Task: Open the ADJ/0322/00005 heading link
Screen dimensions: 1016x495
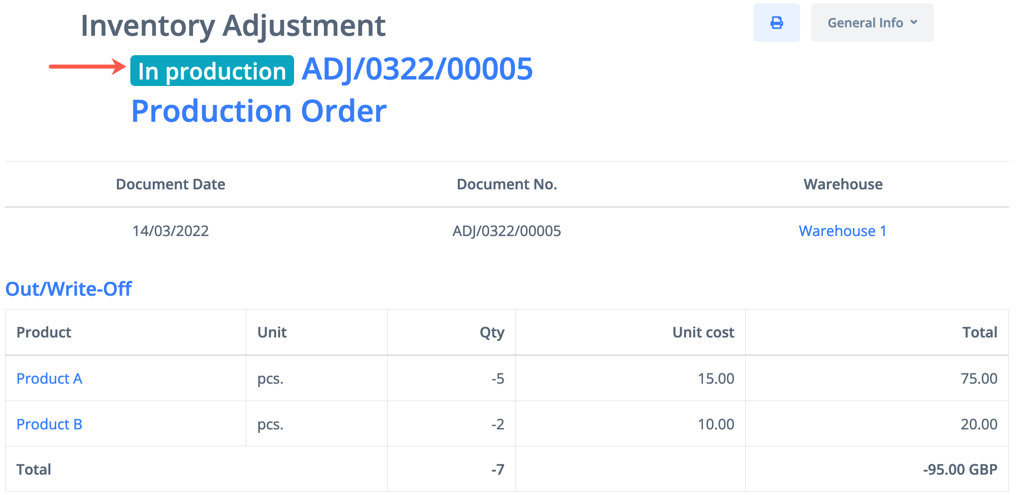Action: point(417,69)
